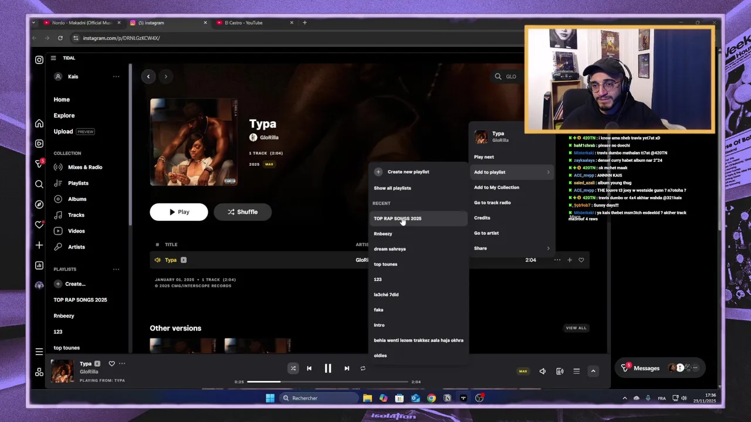Image resolution: width=751 pixels, height=422 pixels.
Task: Open Instagram Explore compass icon
Action: point(39,205)
